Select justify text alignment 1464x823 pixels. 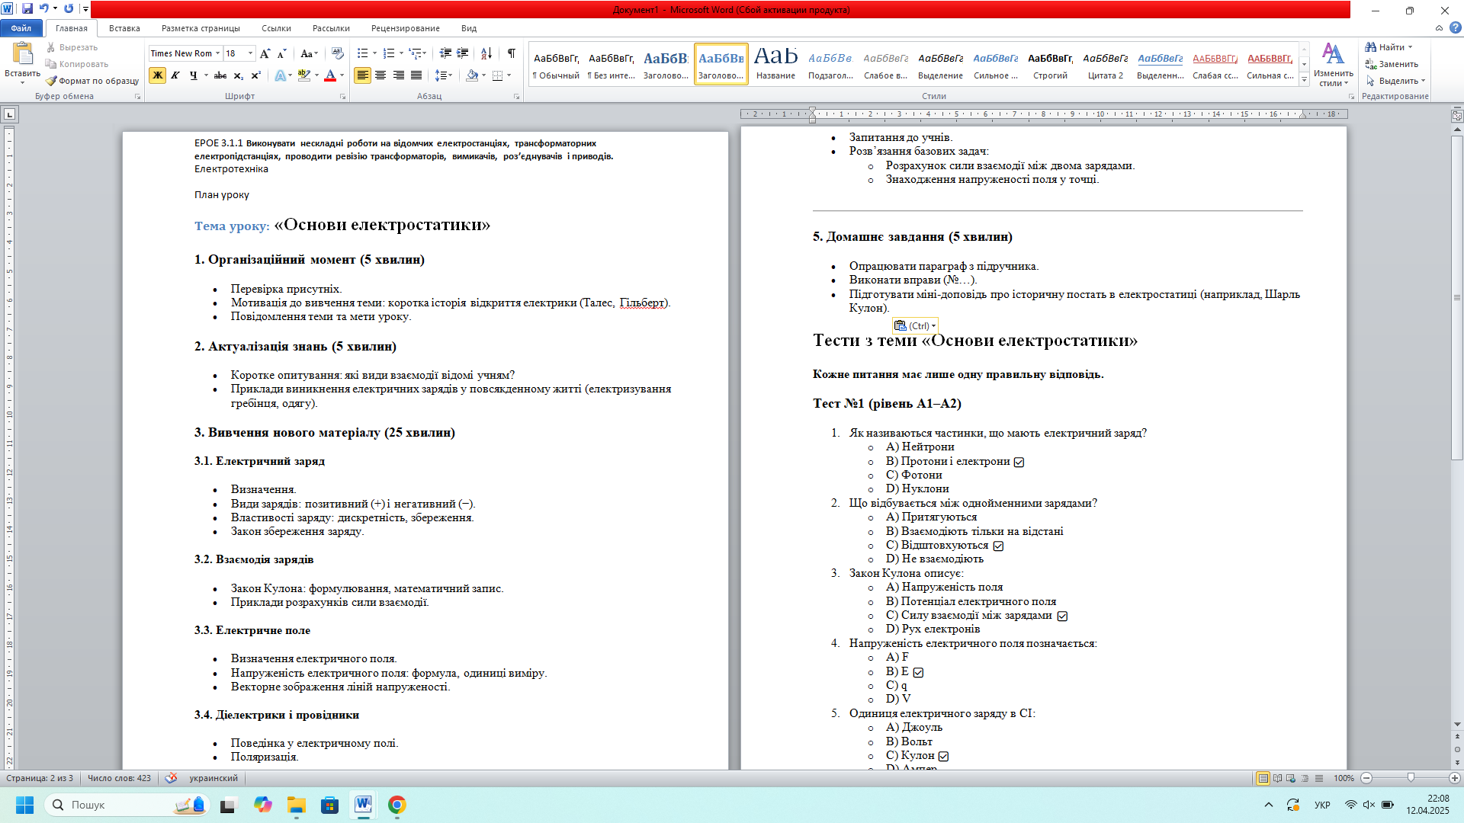point(416,75)
